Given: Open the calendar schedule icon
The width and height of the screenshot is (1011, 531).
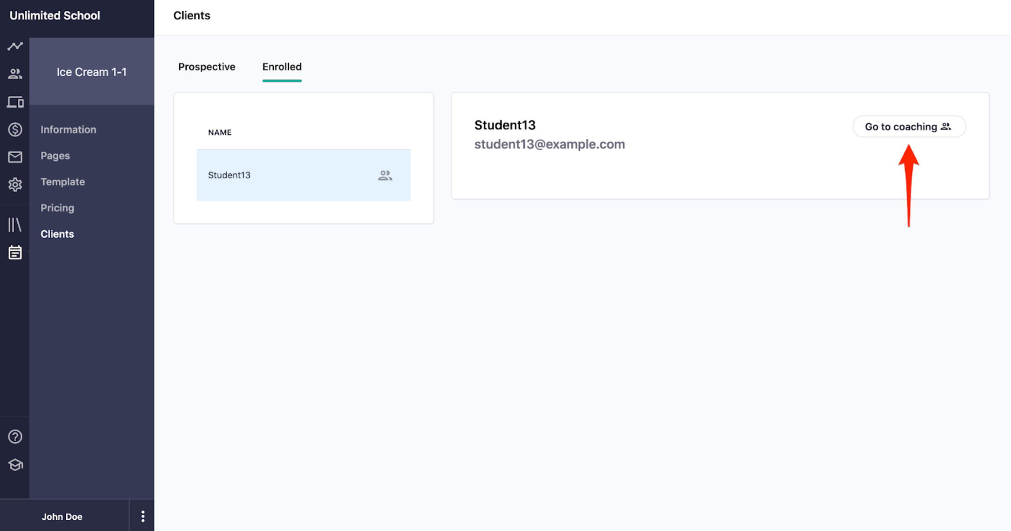Looking at the screenshot, I should click(15, 252).
